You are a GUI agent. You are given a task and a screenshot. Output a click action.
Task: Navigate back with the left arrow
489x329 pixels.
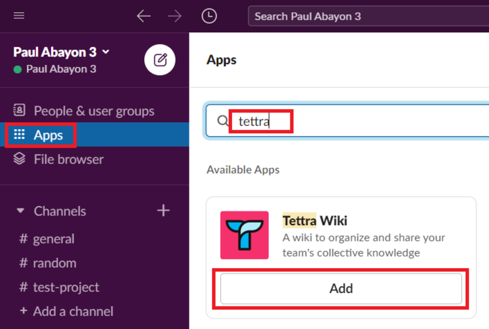click(x=144, y=15)
